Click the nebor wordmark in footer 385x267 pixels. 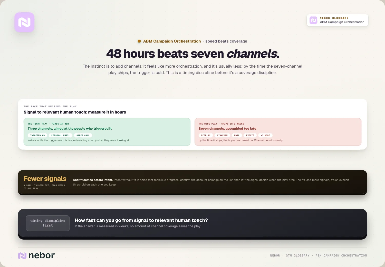point(42,255)
